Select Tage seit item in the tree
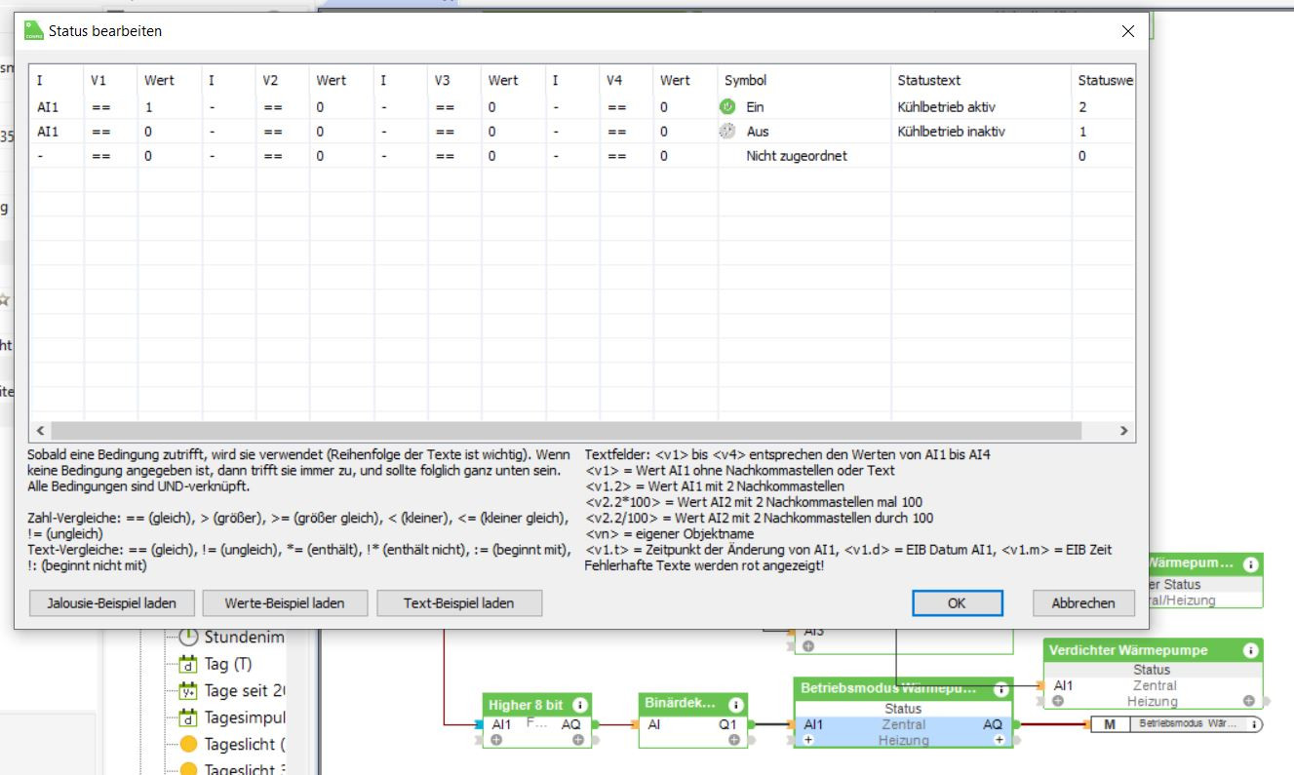The height and width of the screenshot is (775, 1294). click(x=245, y=691)
